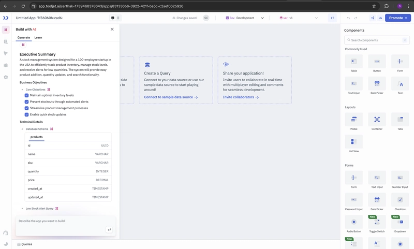Expand the Low Stock Alert Query section
Viewport: 414px width, 249px height.
click(22, 208)
